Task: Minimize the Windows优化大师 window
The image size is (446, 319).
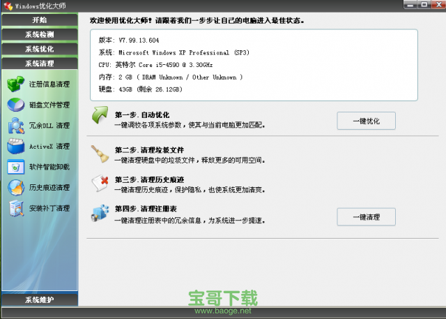Action: (x=410, y=4)
